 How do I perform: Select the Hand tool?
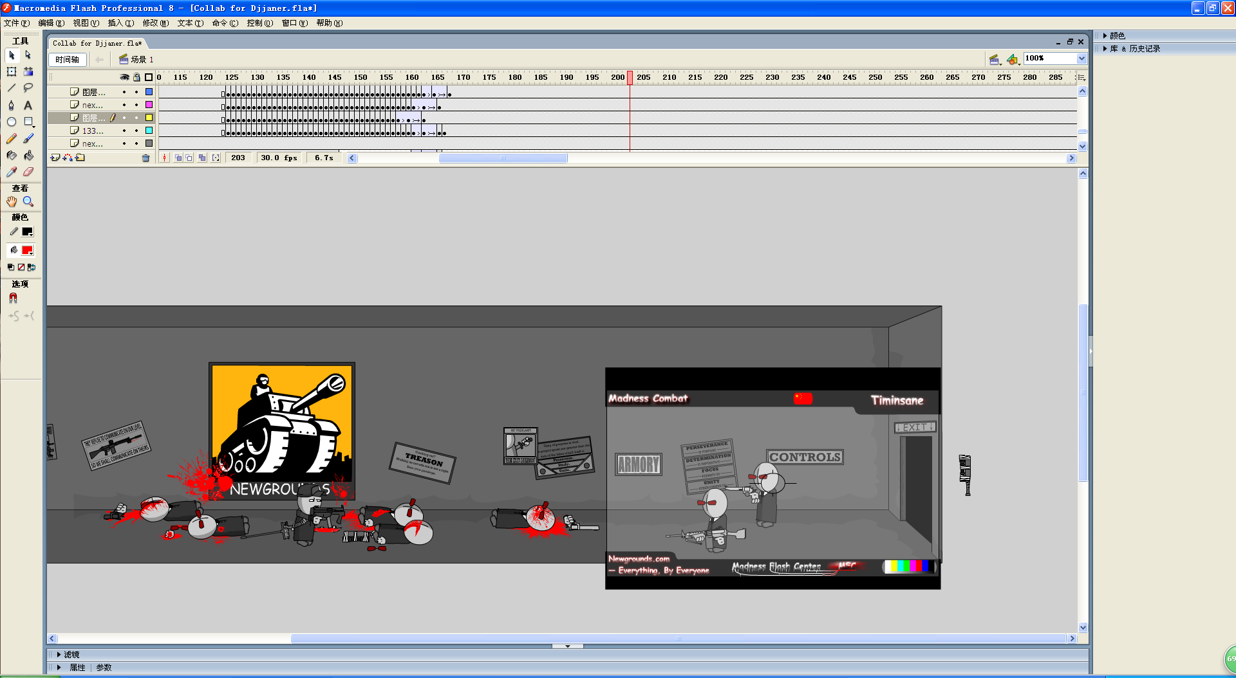[12, 201]
